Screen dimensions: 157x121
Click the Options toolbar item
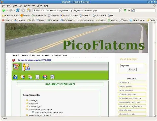(151, 20)
